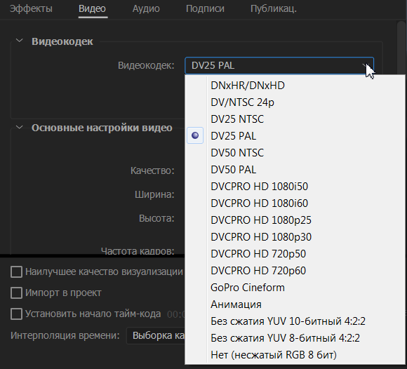Open the Интерполяция времени dropdown
Viewport: 407px width, 369px height.
(156, 336)
